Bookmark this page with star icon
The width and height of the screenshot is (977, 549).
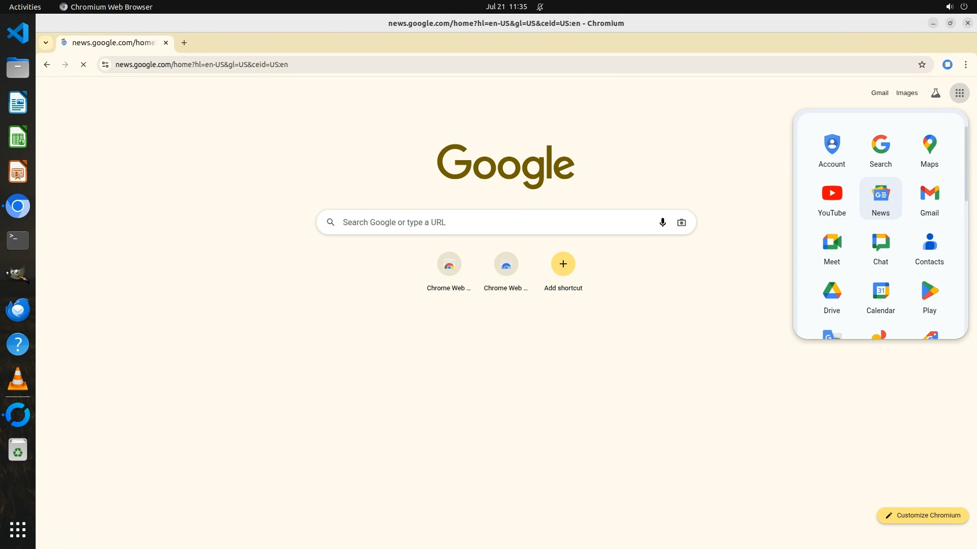click(922, 65)
